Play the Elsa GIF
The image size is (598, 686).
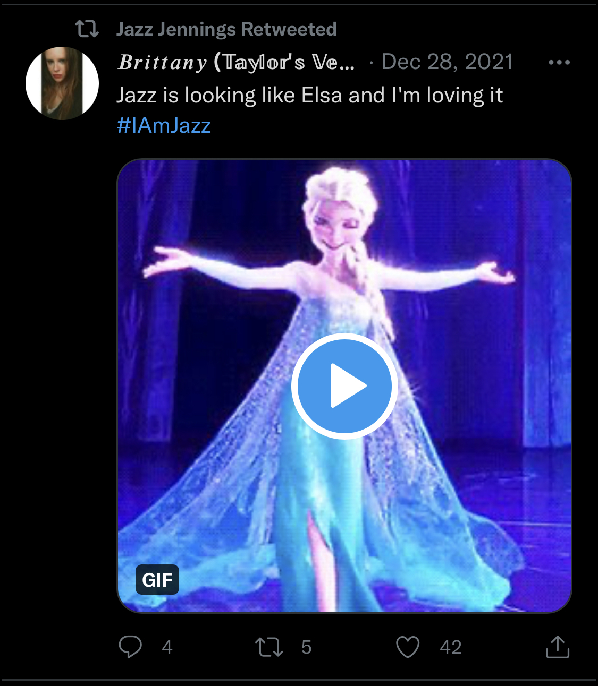click(344, 386)
